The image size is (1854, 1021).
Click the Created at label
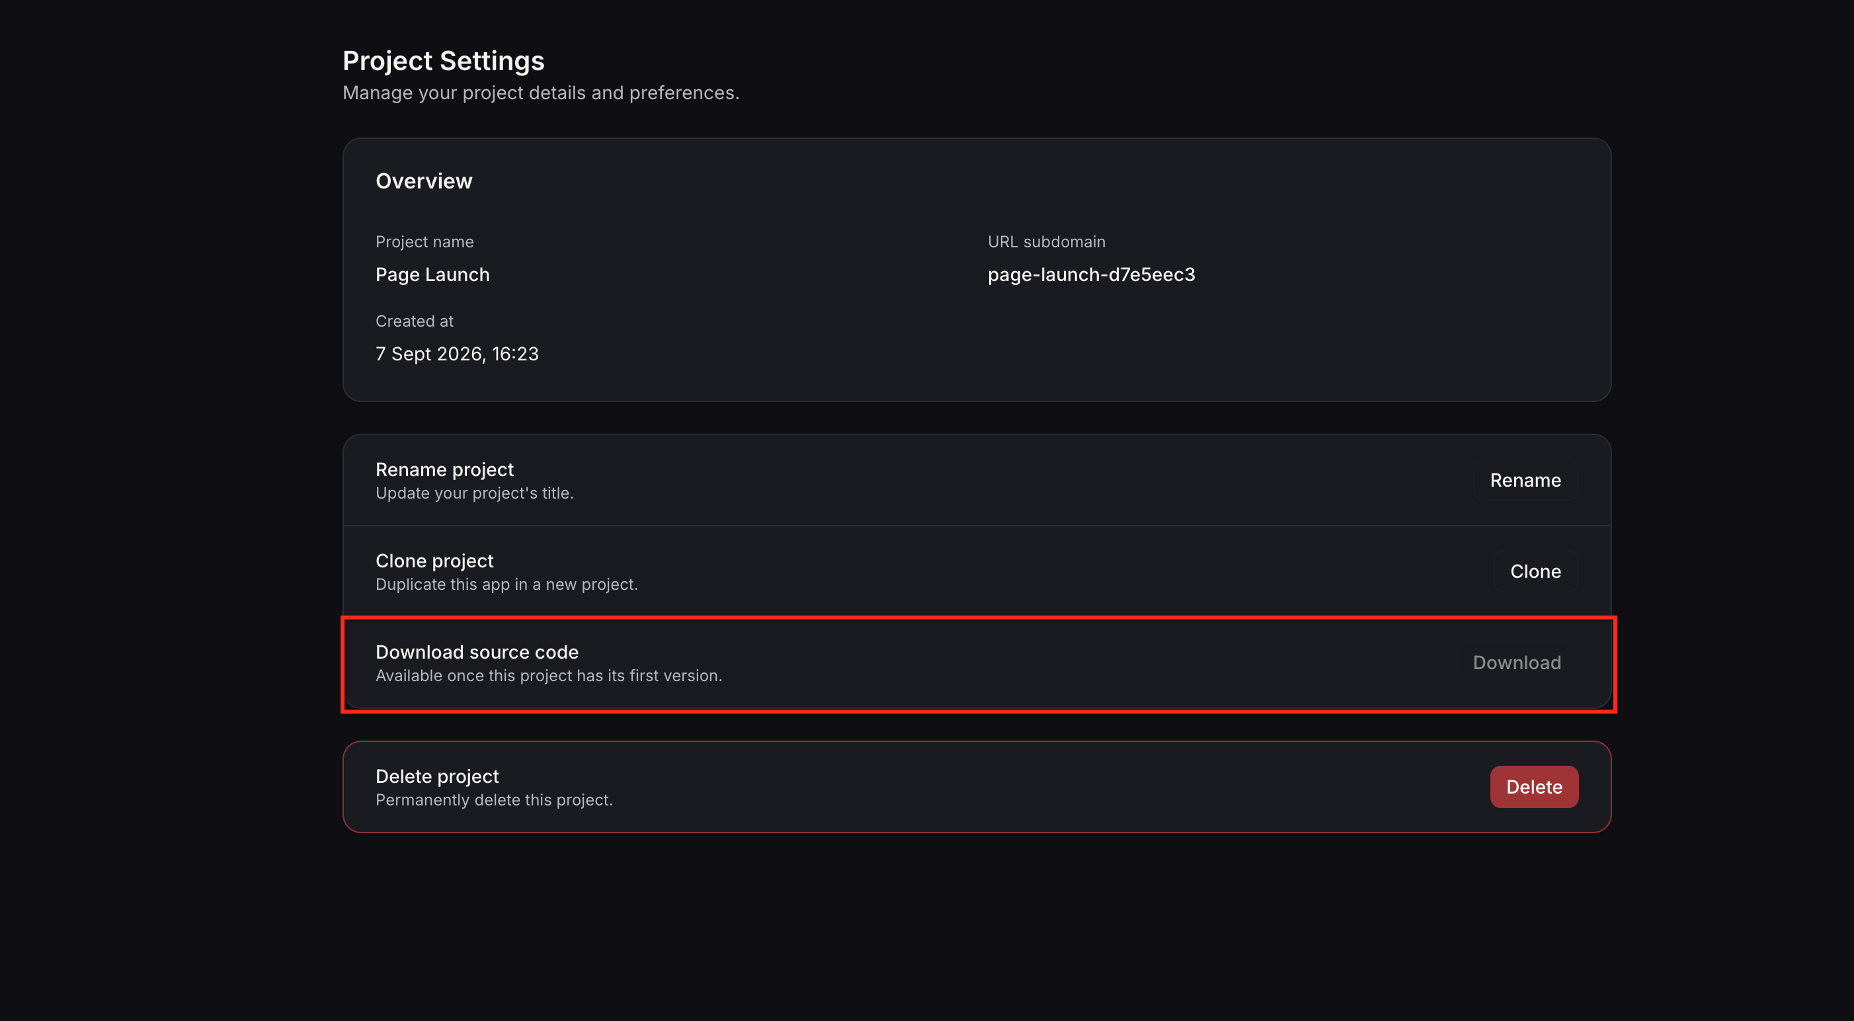[415, 321]
